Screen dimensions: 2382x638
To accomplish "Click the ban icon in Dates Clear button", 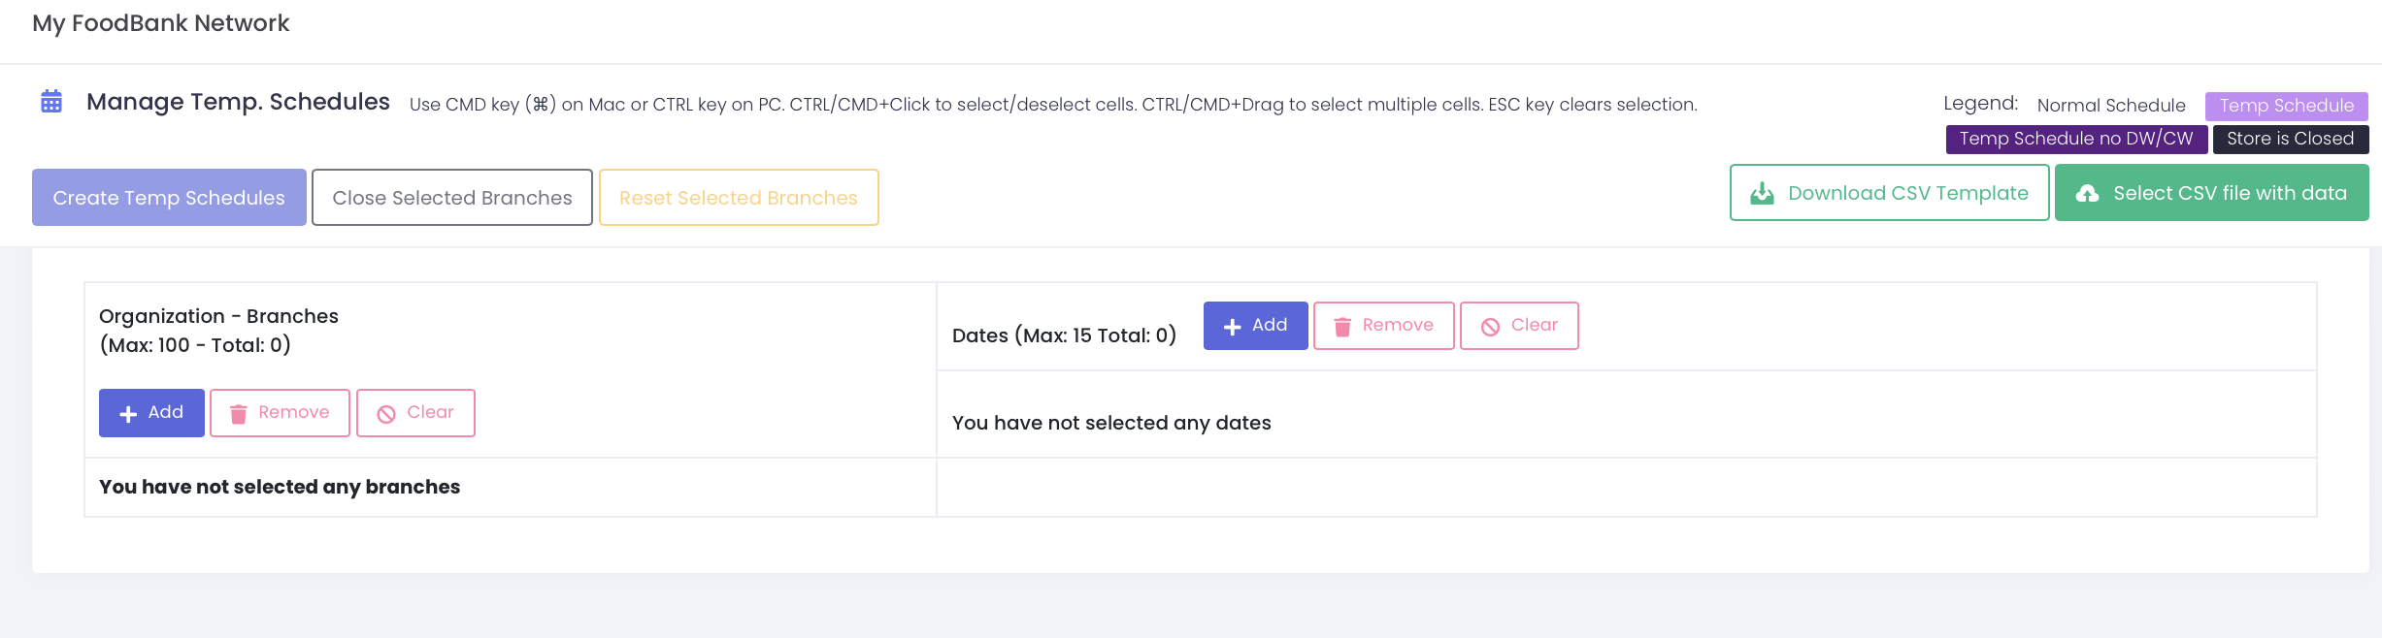I will [1490, 327].
